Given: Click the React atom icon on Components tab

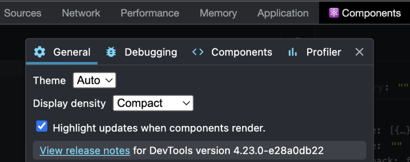Looking at the screenshot, I should point(334,13).
